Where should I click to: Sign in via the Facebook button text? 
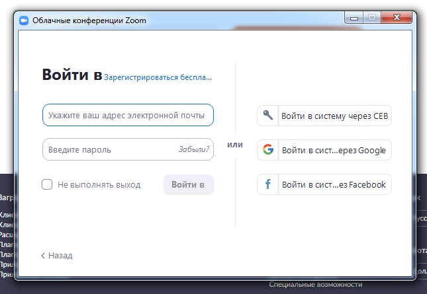coord(334,185)
